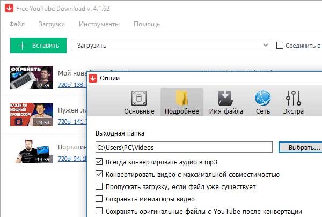The image size is (322, 217).
Task: Open the Основные options tab
Action: click(139, 102)
